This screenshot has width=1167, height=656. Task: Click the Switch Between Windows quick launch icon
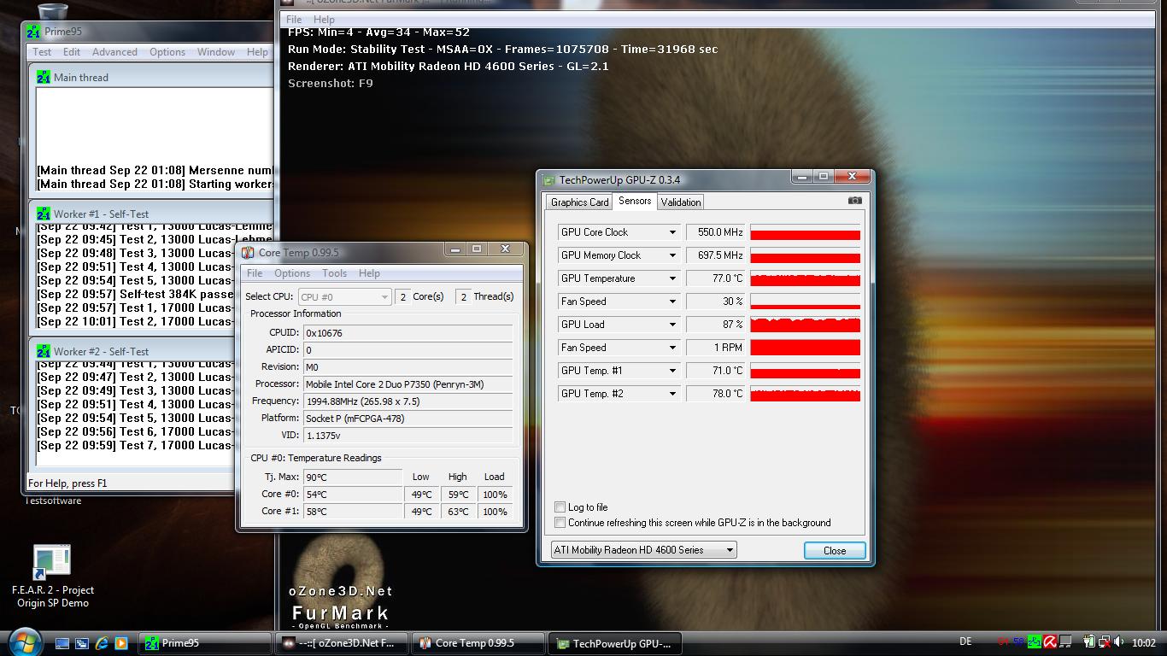[x=82, y=643]
